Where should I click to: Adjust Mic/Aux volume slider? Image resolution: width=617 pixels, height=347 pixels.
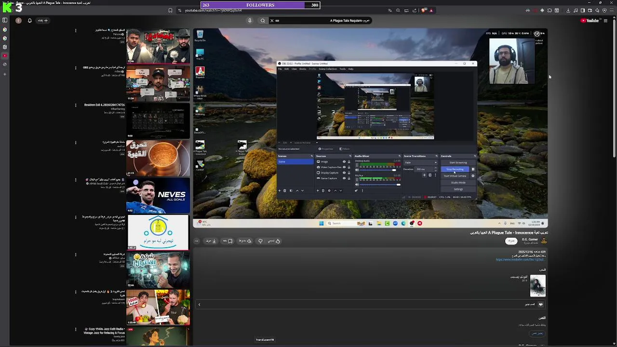tap(379, 185)
